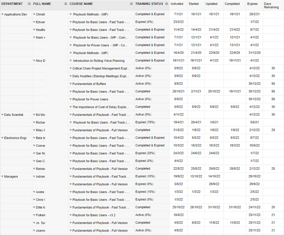Screen dimensions: 284x235
Task: Select the Expired (15%) status cell
Action: click(x=145, y=192)
